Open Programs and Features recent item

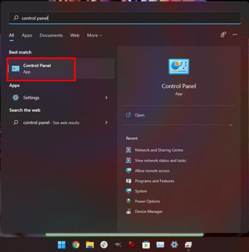click(x=150, y=181)
